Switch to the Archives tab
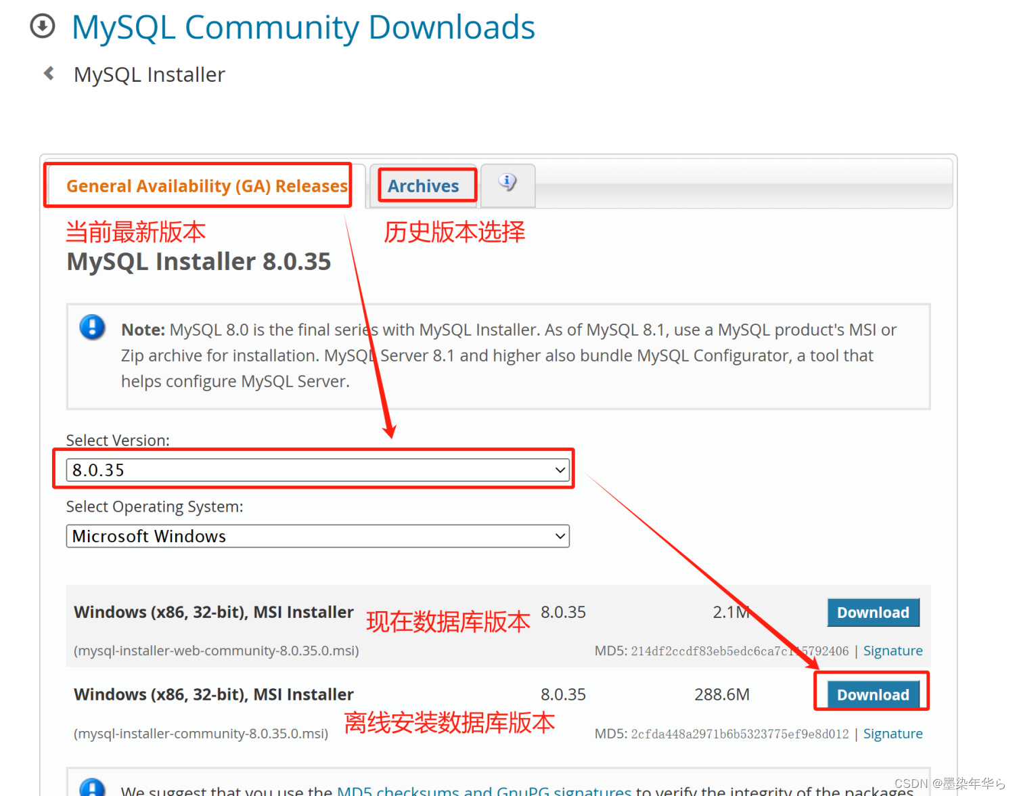The height and width of the screenshot is (796, 1015). point(424,186)
